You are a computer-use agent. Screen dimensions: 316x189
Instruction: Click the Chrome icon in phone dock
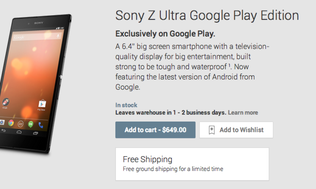click(x=11, y=123)
